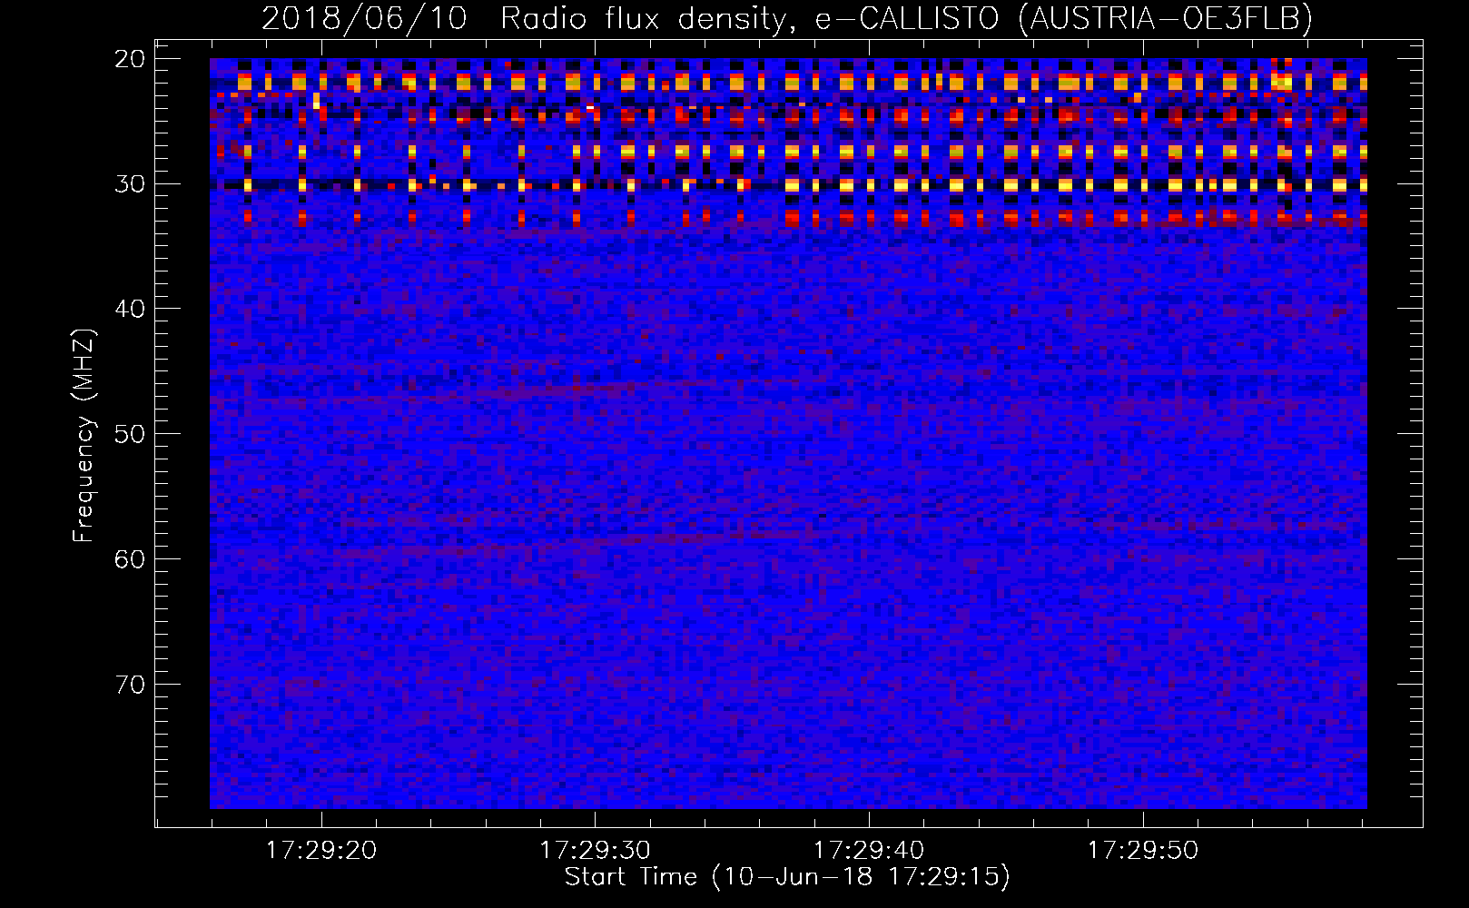Click the 30 MHz frequency tick label

[x=130, y=184]
